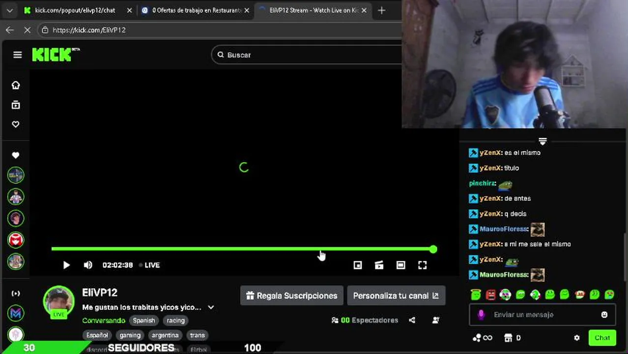Go to Home in the sidebar
This screenshot has height=354, width=628.
tap(16, 85)
